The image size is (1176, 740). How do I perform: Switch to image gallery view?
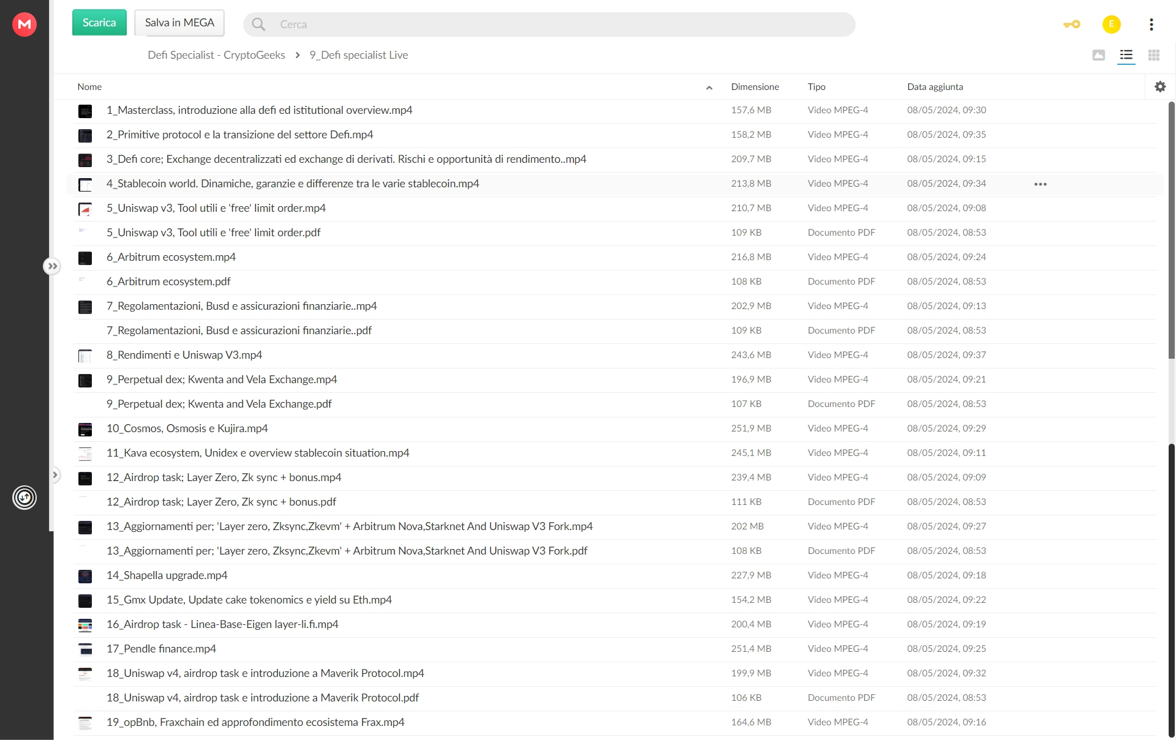coord(1099,55)
